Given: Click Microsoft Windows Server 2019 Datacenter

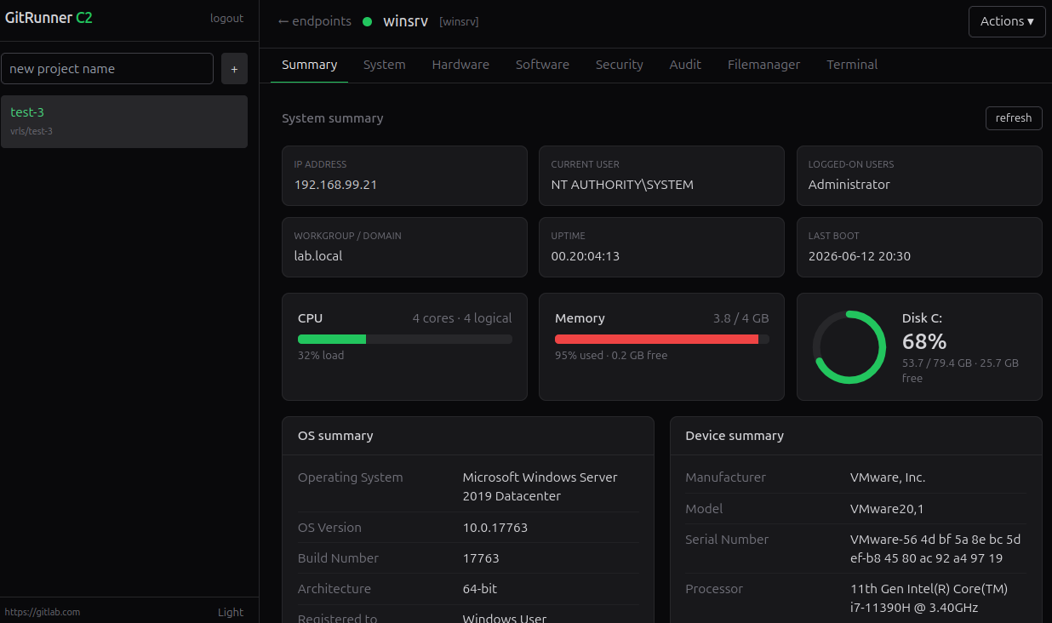Looking at the screenshot, I should point(540,487).
